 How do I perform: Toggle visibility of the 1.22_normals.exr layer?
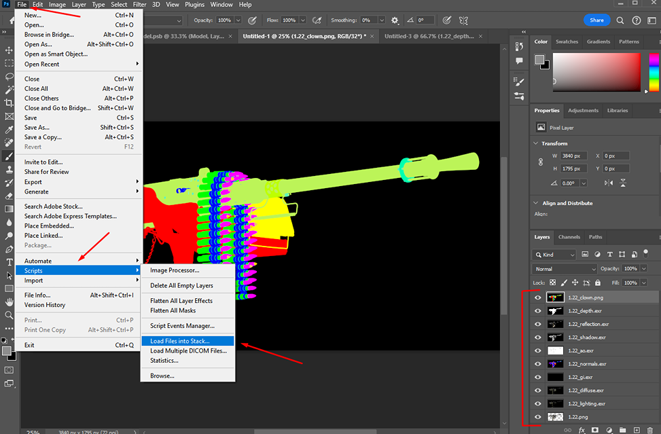click(537, 363)
